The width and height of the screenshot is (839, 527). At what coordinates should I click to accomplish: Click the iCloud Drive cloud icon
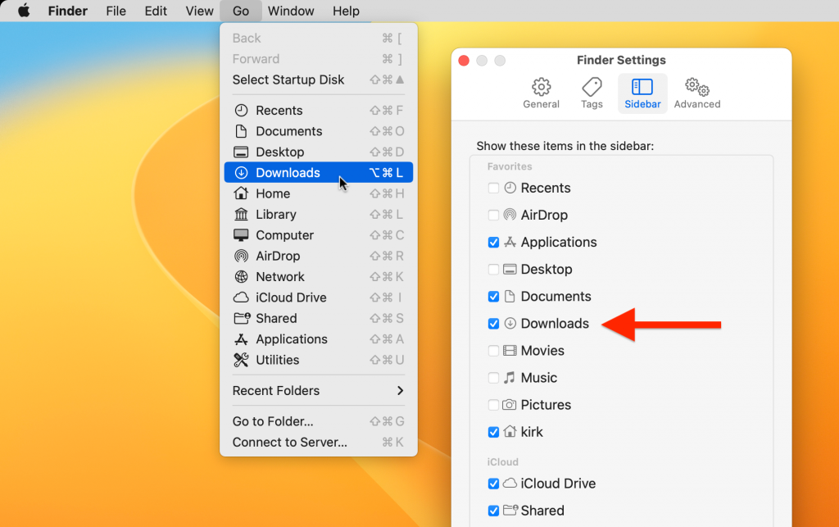click(x=242, y=298)
